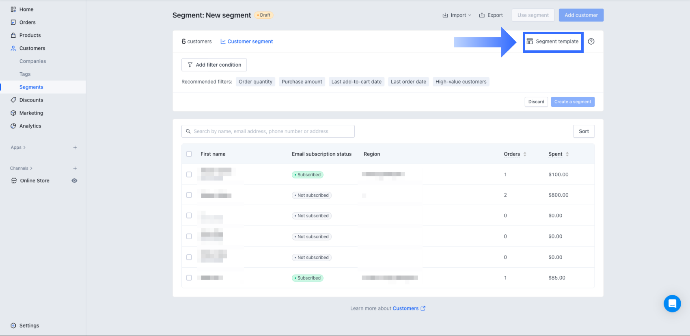Open the live chat support bubble
The image size is (690, 336).
pos(672,303)
